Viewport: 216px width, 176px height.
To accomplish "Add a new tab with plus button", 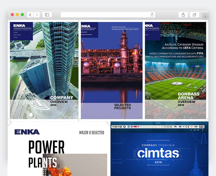I will point(205,17).
